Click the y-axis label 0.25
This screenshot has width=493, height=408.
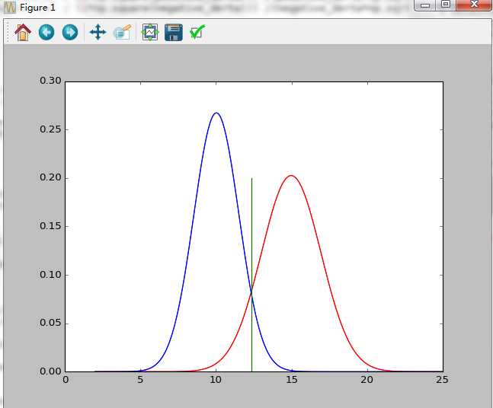[50, 129]
